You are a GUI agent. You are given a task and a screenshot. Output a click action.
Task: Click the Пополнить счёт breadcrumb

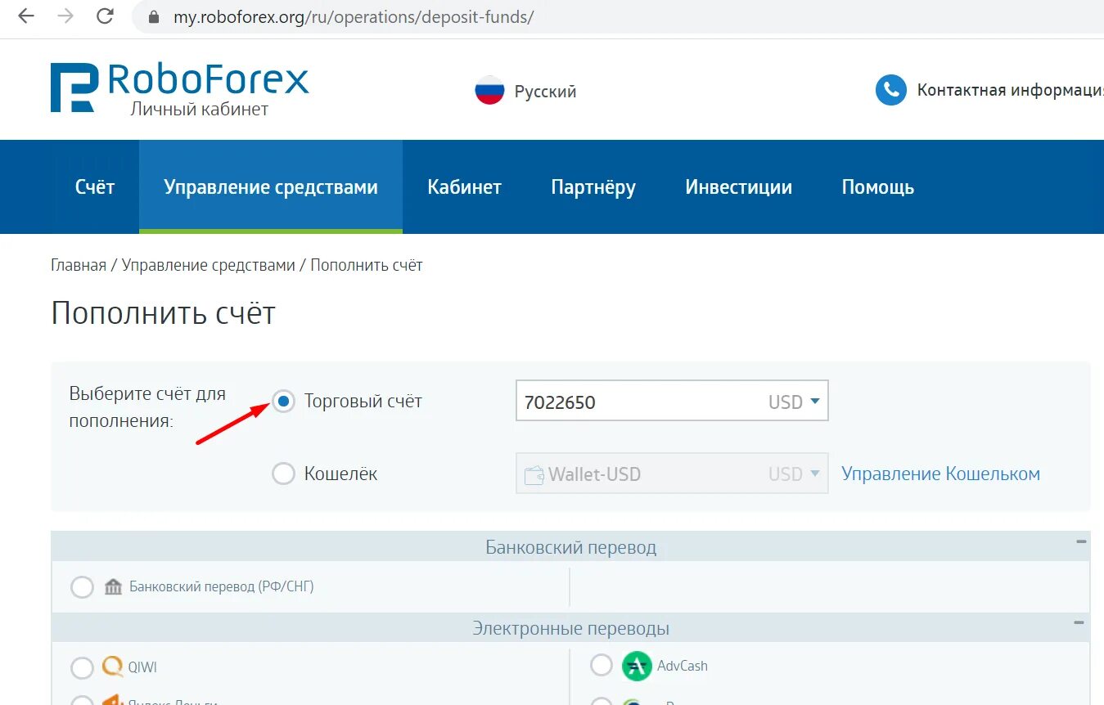pyautogui.click(x=367, y=265)
